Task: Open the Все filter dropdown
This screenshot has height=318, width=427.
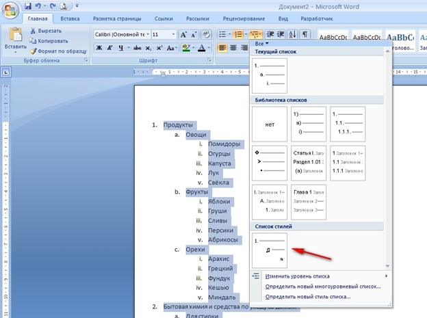Action: click(261, 44)
